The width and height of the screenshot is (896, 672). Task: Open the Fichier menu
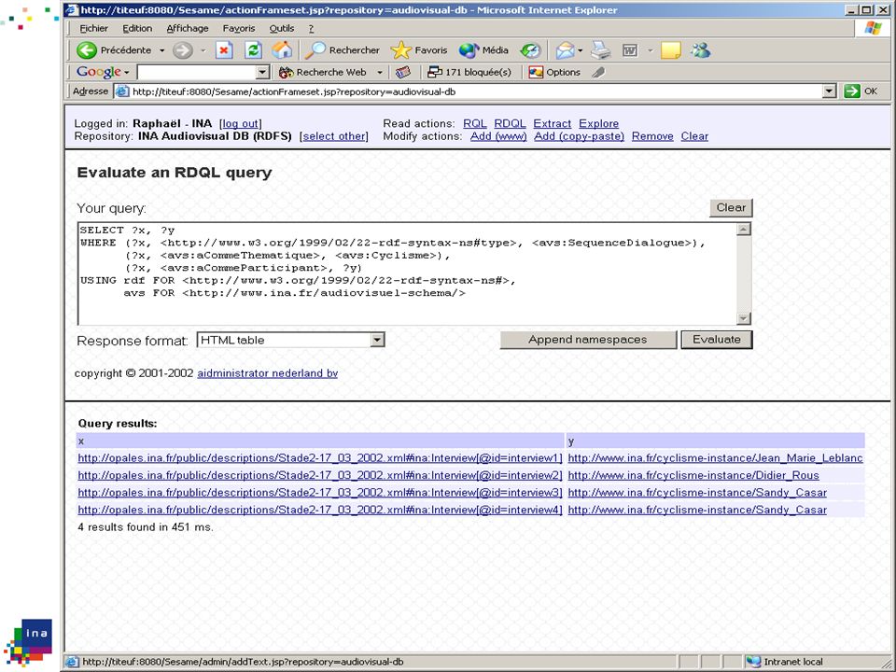click(93, 29)
